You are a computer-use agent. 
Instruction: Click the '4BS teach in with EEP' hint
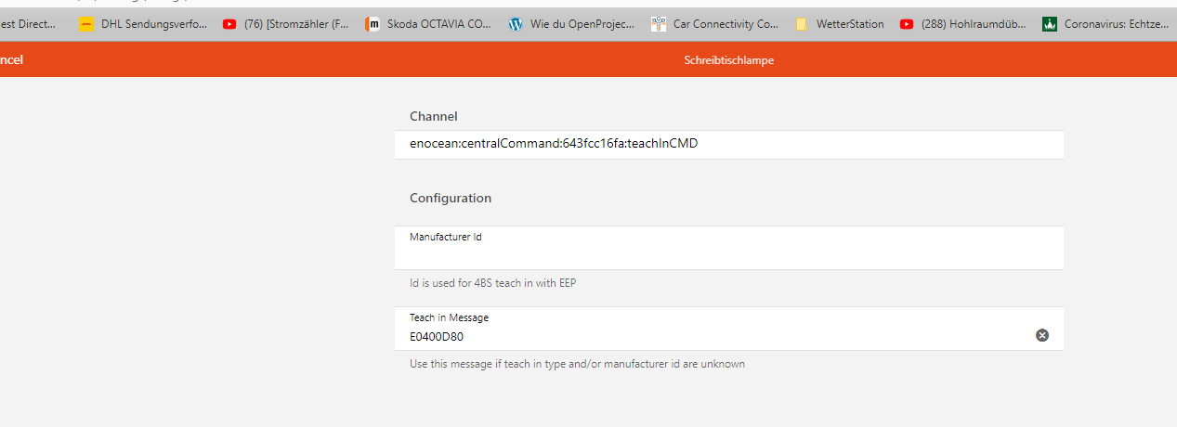[492, 283]
